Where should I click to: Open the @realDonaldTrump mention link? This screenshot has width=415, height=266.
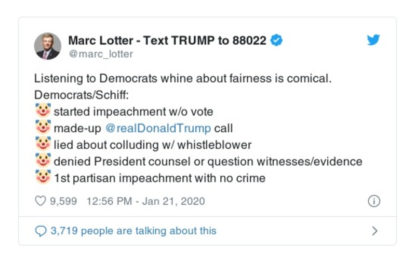(159, 128)
